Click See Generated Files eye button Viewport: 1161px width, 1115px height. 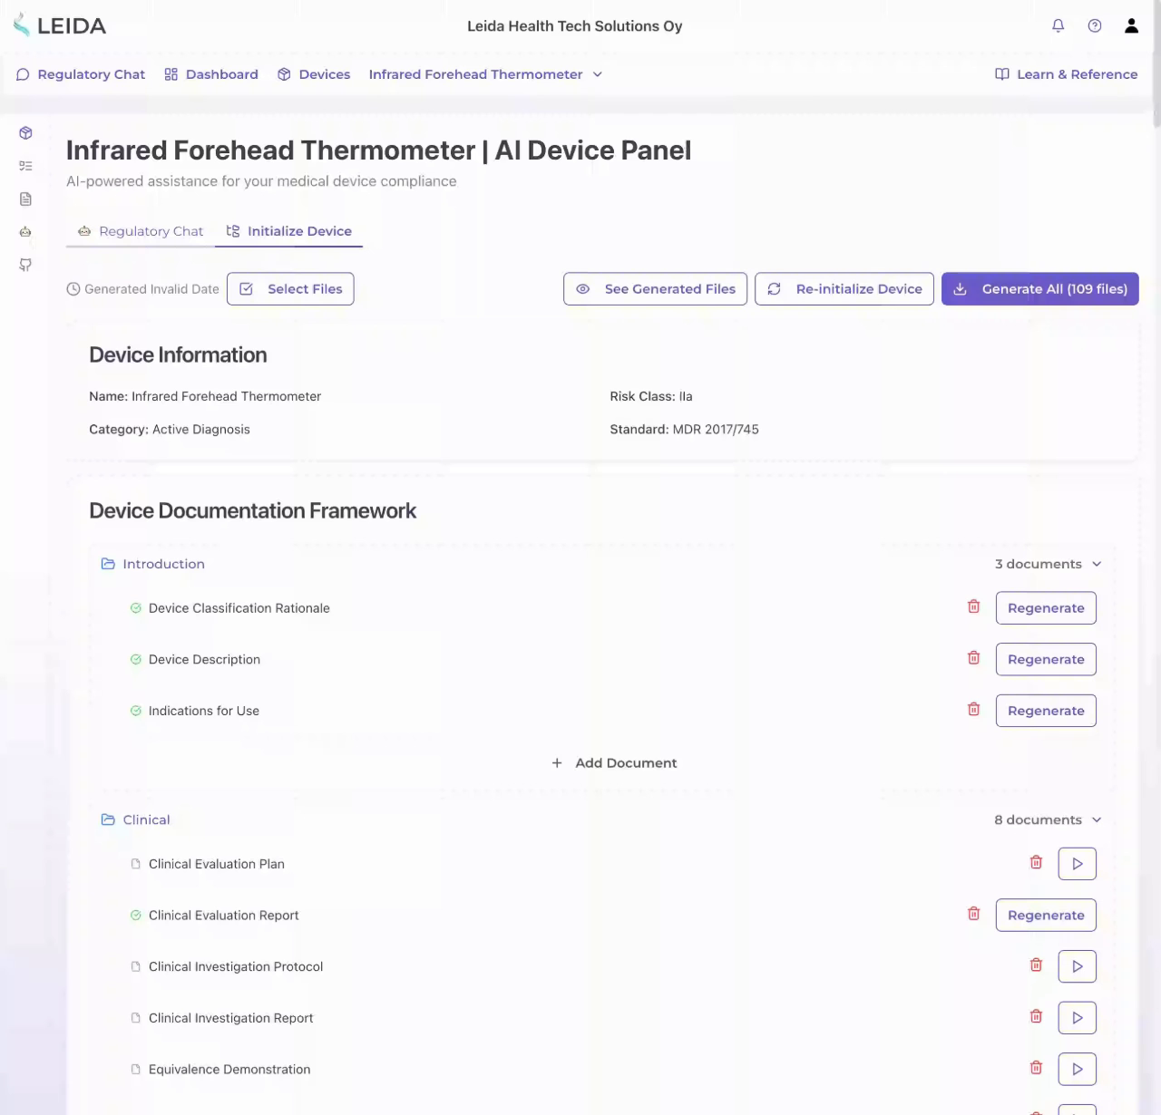pos(655,289)
